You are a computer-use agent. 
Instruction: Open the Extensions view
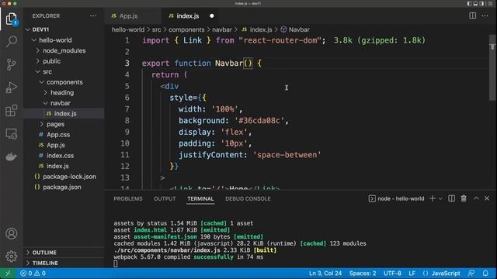pyautogui.click(x=12, y=111)
